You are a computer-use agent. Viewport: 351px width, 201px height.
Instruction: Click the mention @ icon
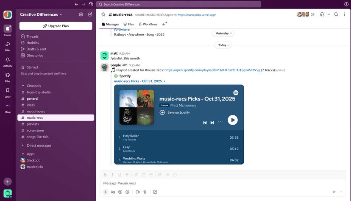tap(128, 192)
